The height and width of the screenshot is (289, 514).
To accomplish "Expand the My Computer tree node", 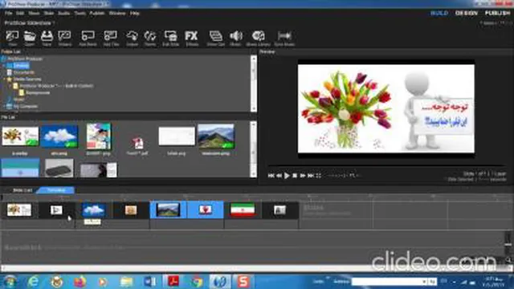I will coord(4,107).
